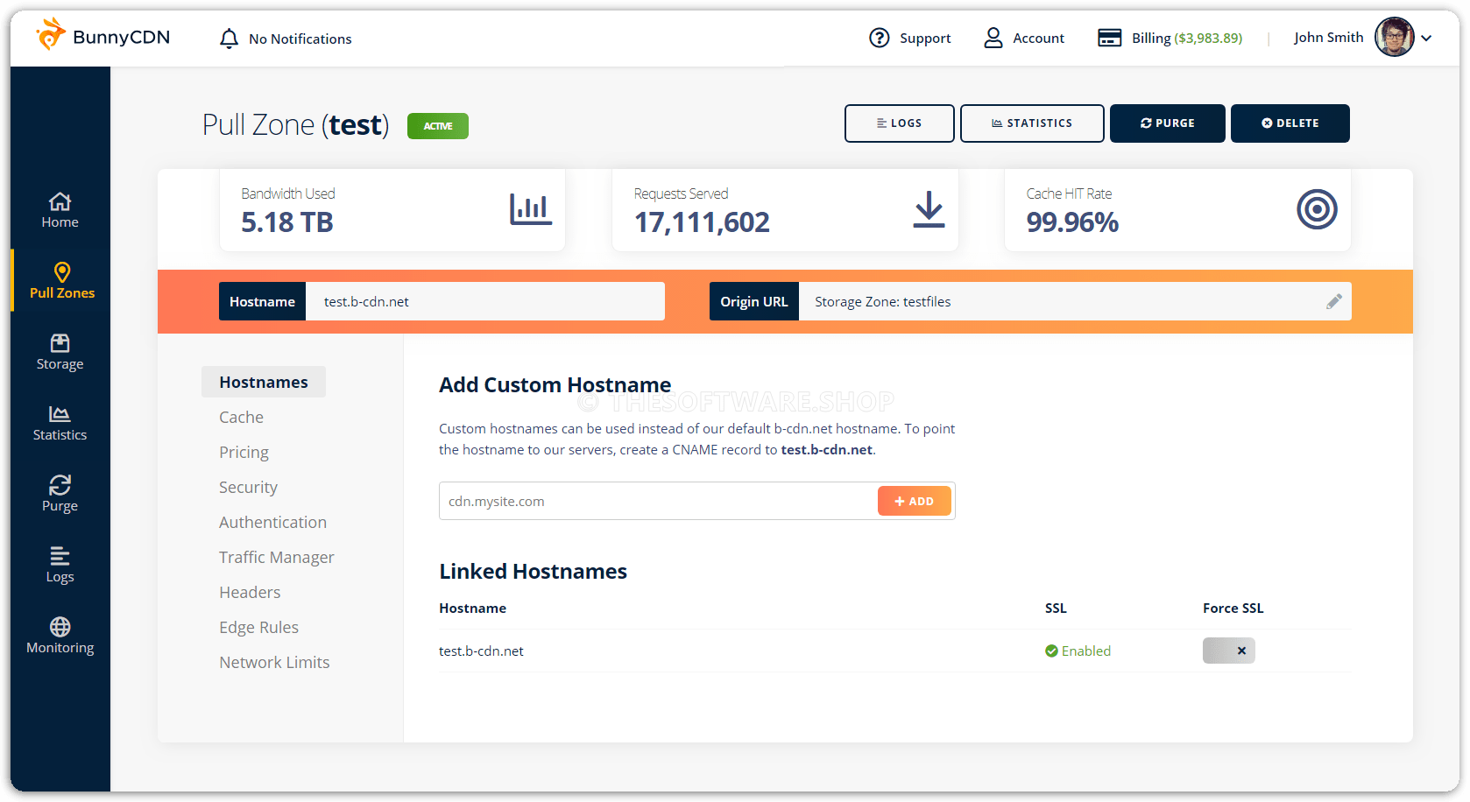Open the Home sidebar icon
This screenshot has width=1470, height=802.
(60, 202)
